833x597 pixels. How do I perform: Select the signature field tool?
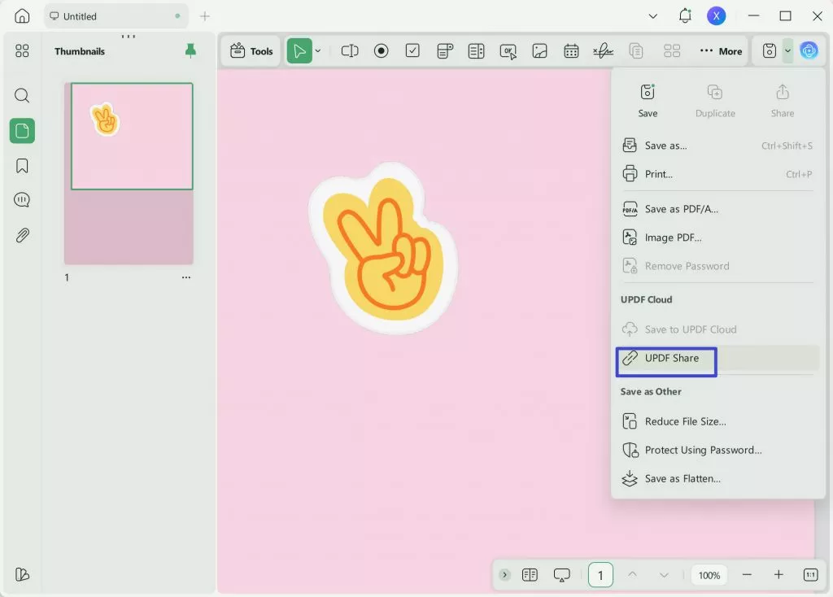click(x=603, y=51)
